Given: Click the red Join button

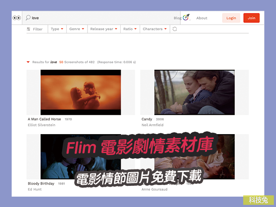Looking at the screenshot, I should 251,18.
